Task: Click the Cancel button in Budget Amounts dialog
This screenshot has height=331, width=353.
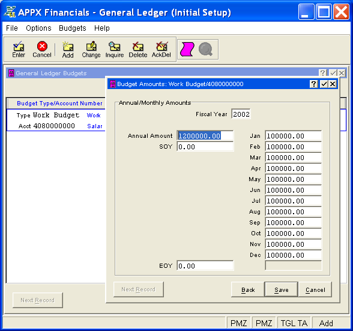Action: point(315,289)
